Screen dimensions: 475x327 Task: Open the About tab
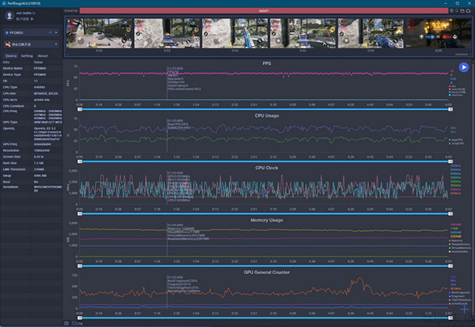(x=43, y=56)
